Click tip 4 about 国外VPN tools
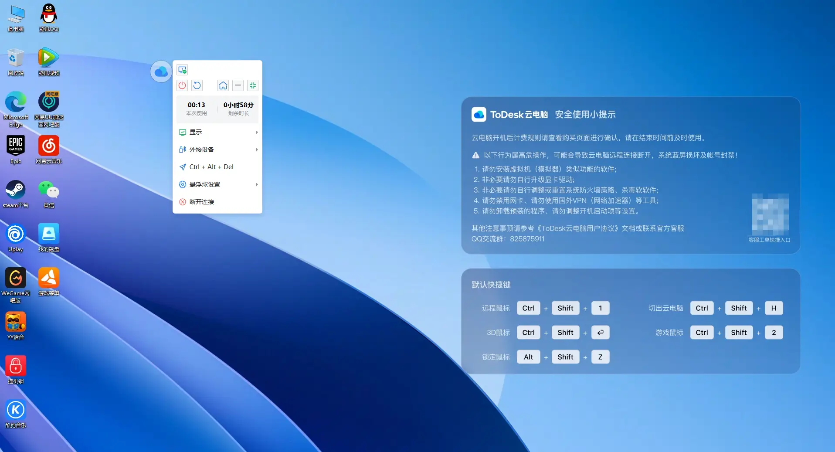Viewport: 835px width, 452px height. click(x=566, y=201)
